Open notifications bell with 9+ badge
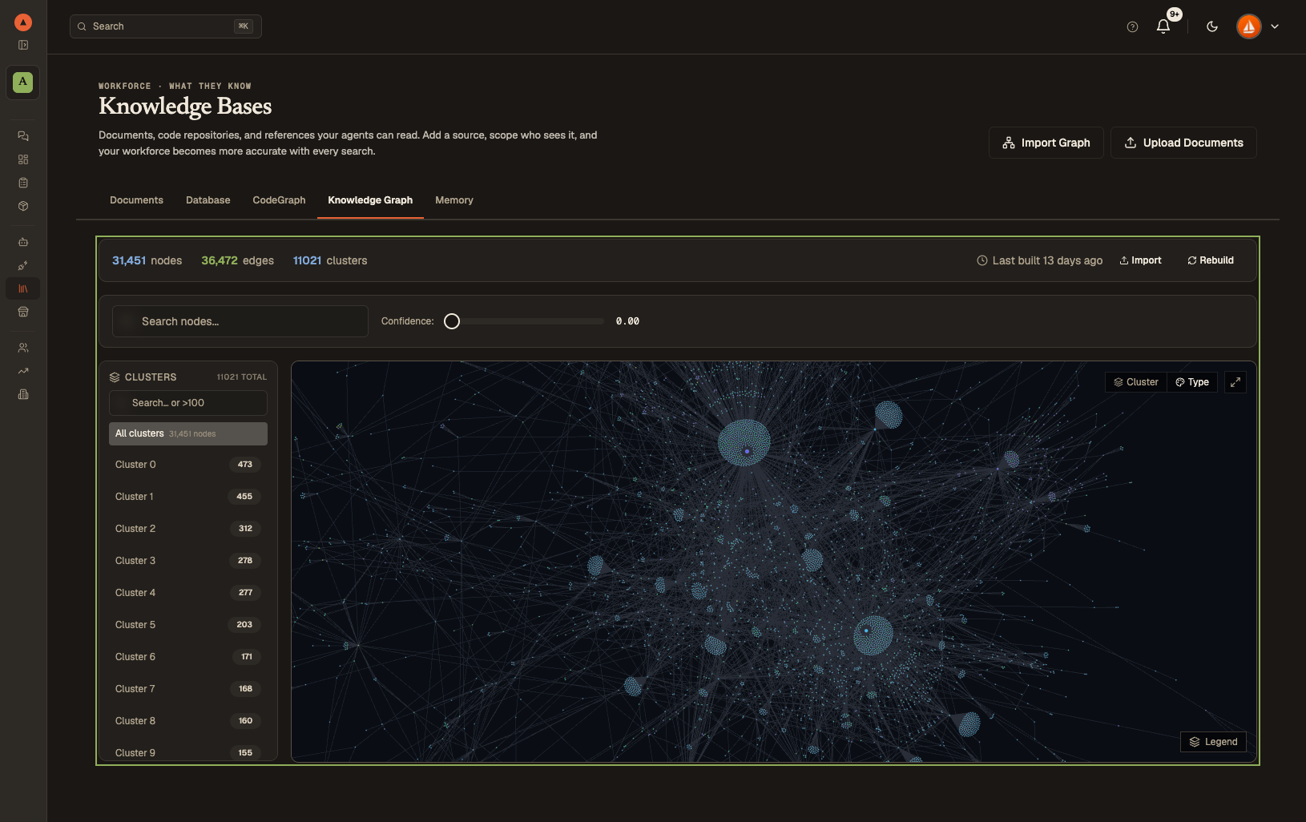 [x=1163, y=26]
